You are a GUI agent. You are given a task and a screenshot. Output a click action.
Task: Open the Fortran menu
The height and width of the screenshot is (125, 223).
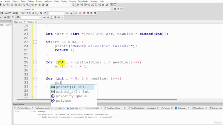coord(39,1)
